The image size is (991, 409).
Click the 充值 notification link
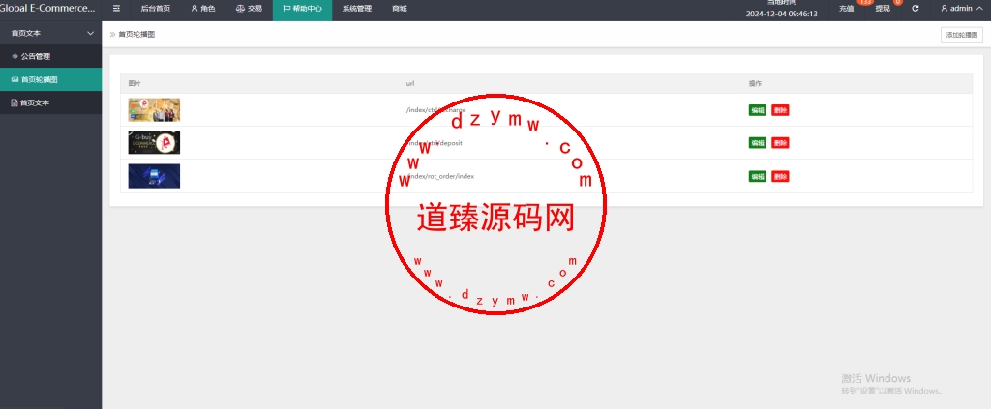tap(847, 9)
